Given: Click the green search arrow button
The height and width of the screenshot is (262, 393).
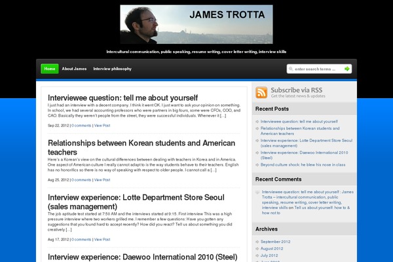Looking at the screenshot, I should (x=347, y=69).
